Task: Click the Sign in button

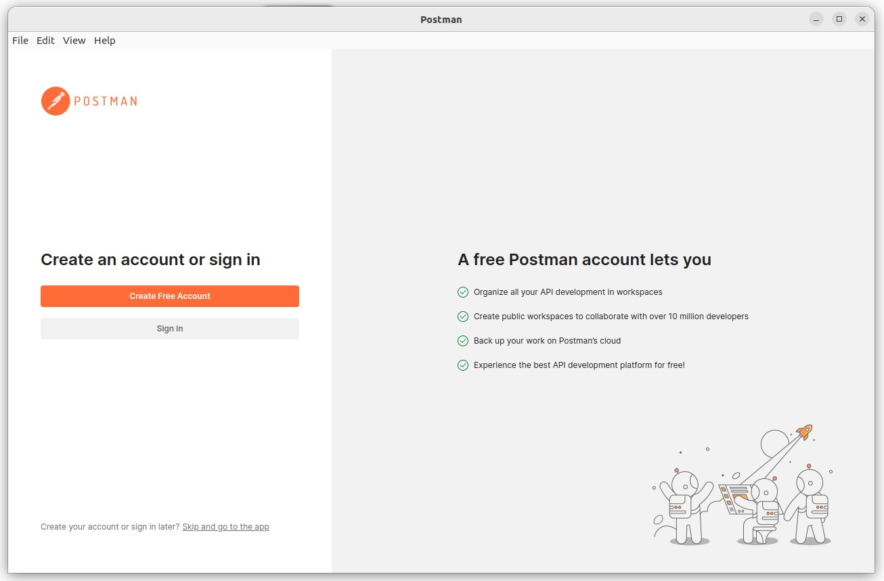Action: 170,329
